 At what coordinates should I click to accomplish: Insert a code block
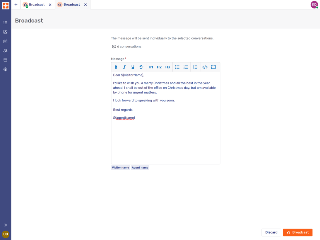[x=213, y=67]
